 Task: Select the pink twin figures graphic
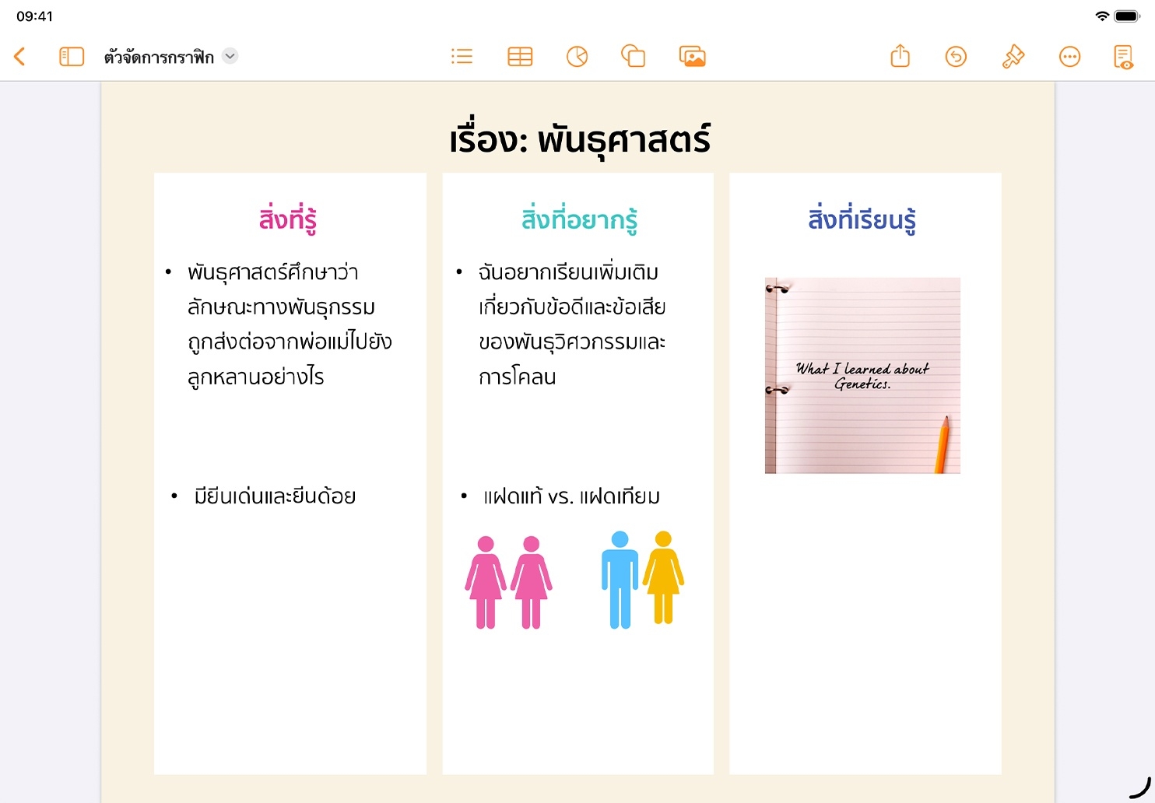coord(508,582)
